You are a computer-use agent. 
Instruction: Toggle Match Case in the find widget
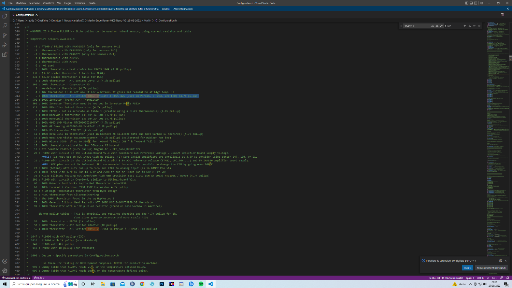(432, 26)
